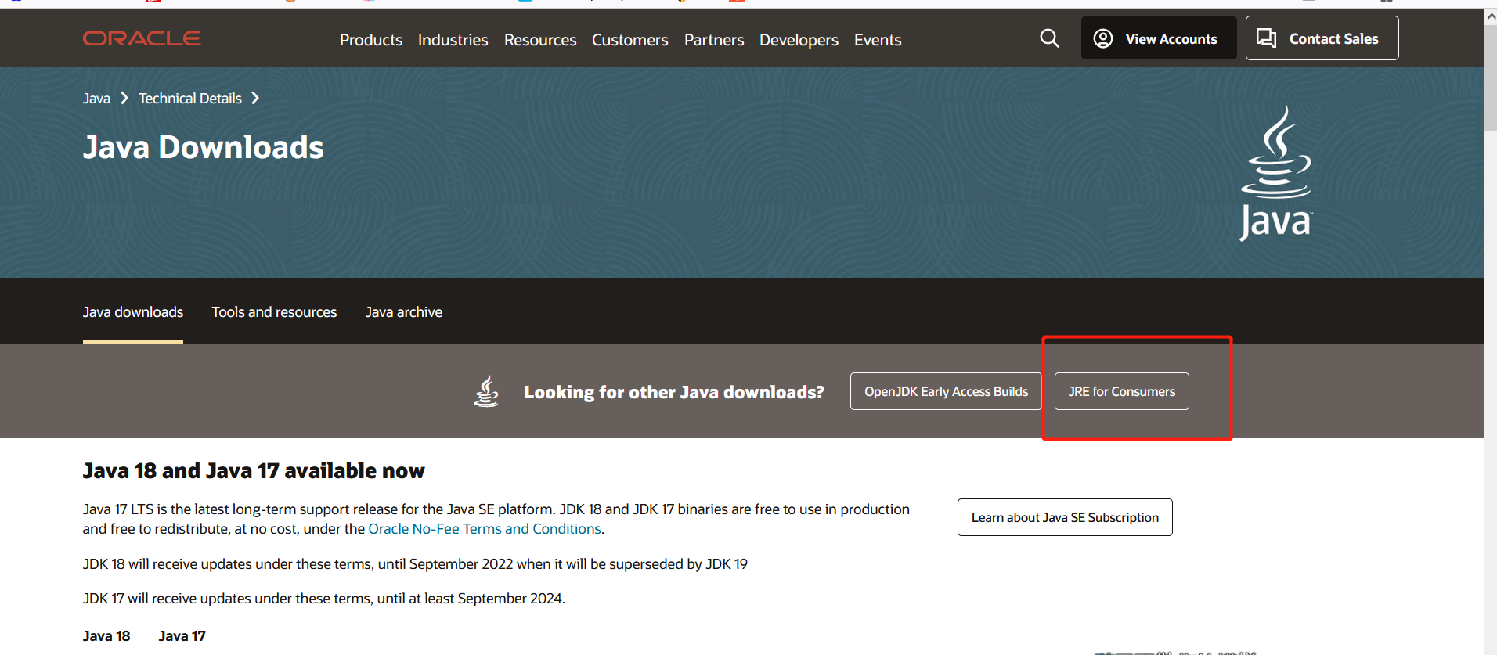Open the Resources menu
Image resolution: width=1497 pixels, height=655 pixels.
point(540,40)
